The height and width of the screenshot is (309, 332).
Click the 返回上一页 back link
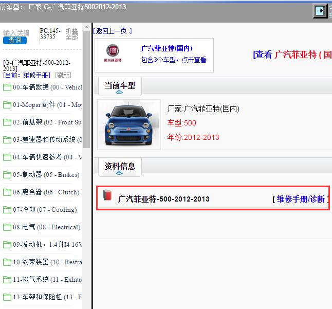coord(112,31)
